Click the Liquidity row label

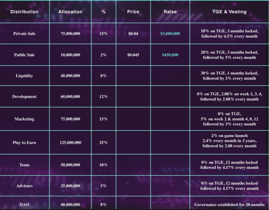(x=24, y=76)
